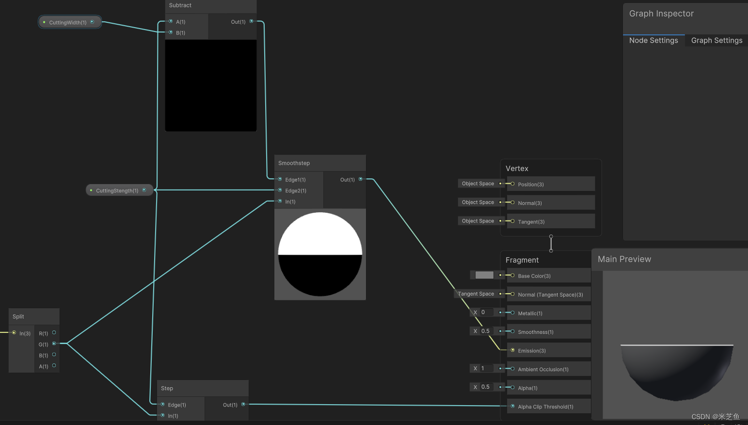Click the Out(1) output port on the Subtract node

[x=251, y=21]
